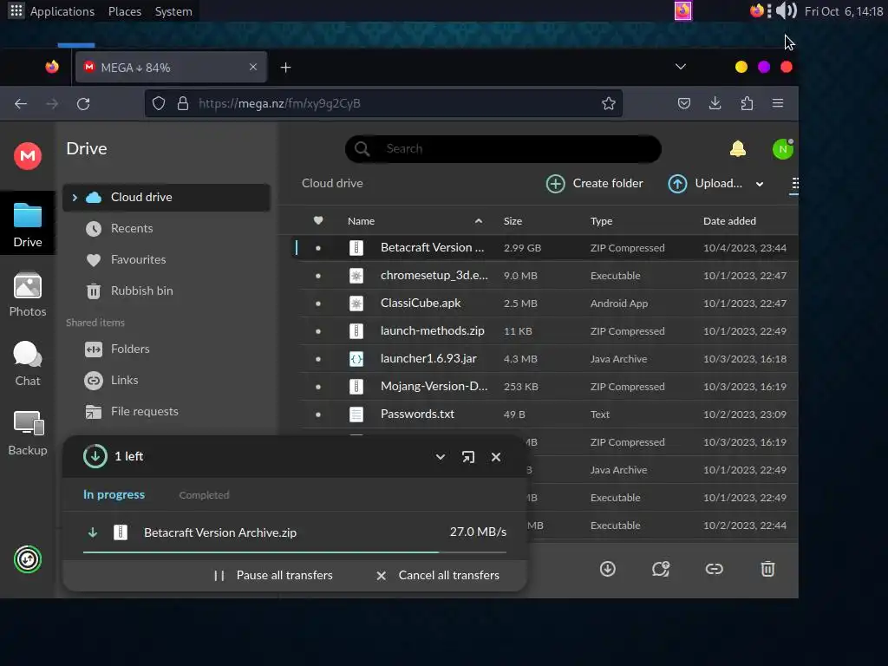Toggle the view mode icon right of Upload
Screen dimensions: 888x666
tap(794, 184)
